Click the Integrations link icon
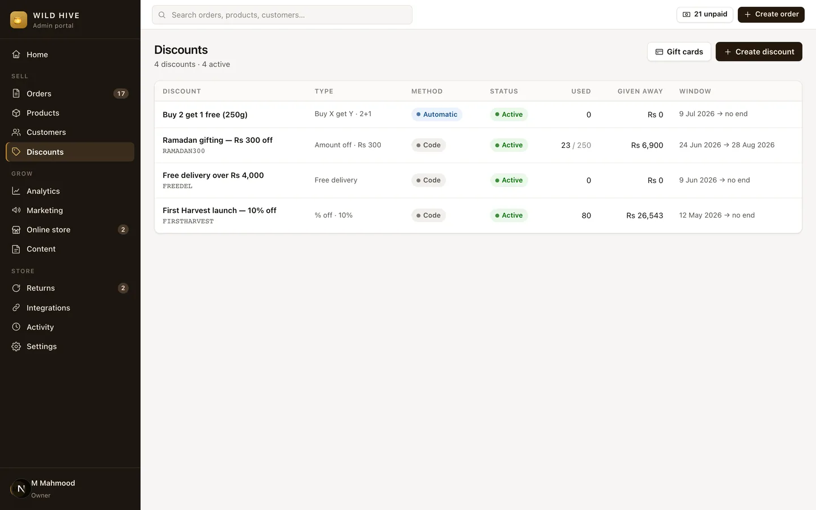Viewport: 816px width, 510px height. click(16, 308)
